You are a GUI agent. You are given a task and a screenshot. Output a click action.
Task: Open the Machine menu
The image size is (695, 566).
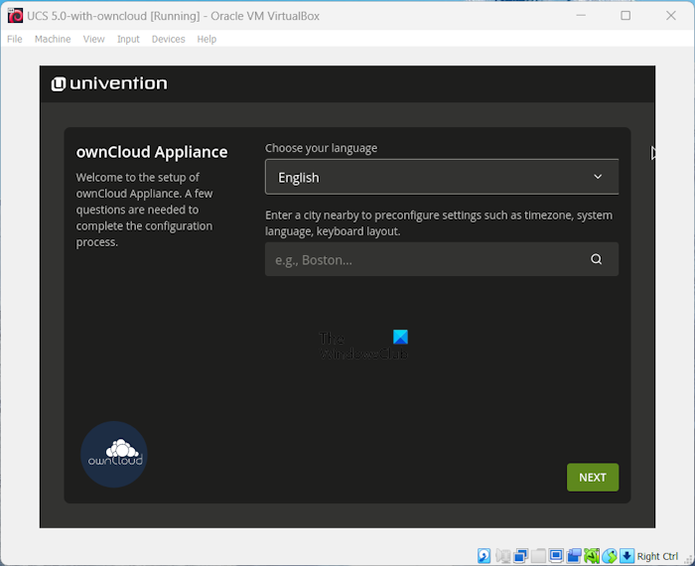click(x=53, y=39)
